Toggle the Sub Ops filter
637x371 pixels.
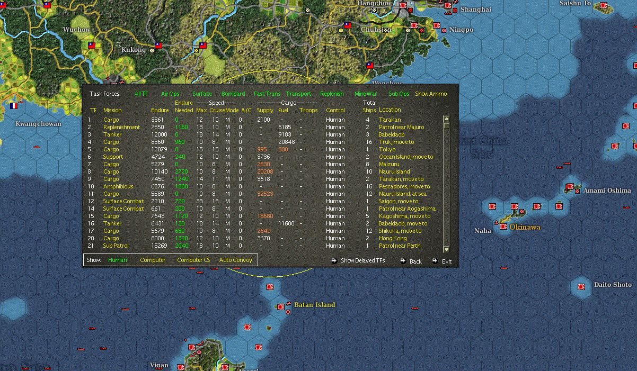(x=399, y=94)
